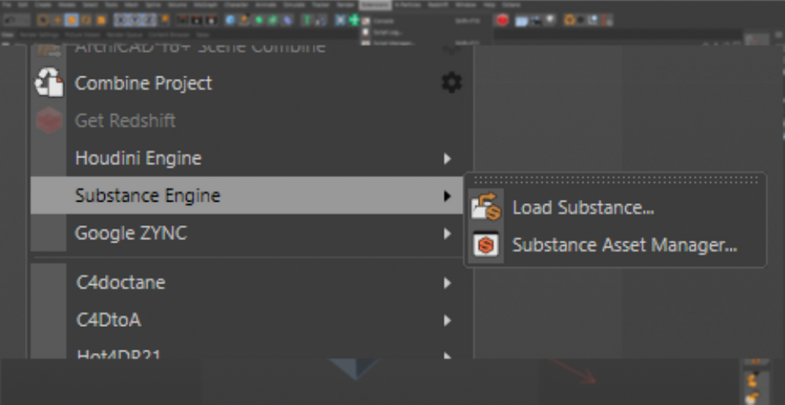Select the highlighted Scale tool

click(72, 20)
